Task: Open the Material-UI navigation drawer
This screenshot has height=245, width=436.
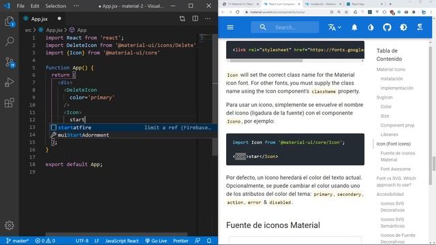Action: tap(230, 27)
